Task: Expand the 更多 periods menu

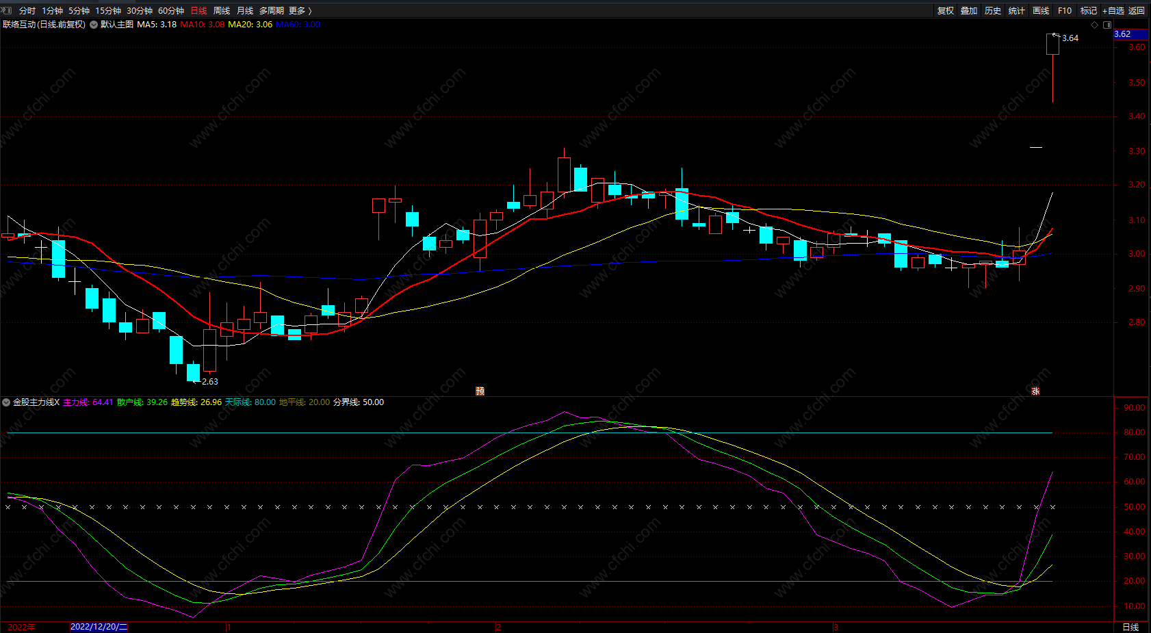Action: [300, 10]
